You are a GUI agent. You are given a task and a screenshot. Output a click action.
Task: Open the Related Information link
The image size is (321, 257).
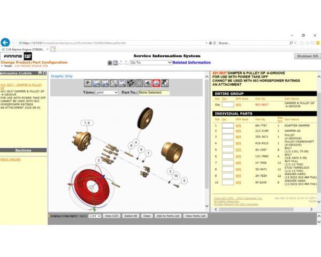click(x=192, y=63)
